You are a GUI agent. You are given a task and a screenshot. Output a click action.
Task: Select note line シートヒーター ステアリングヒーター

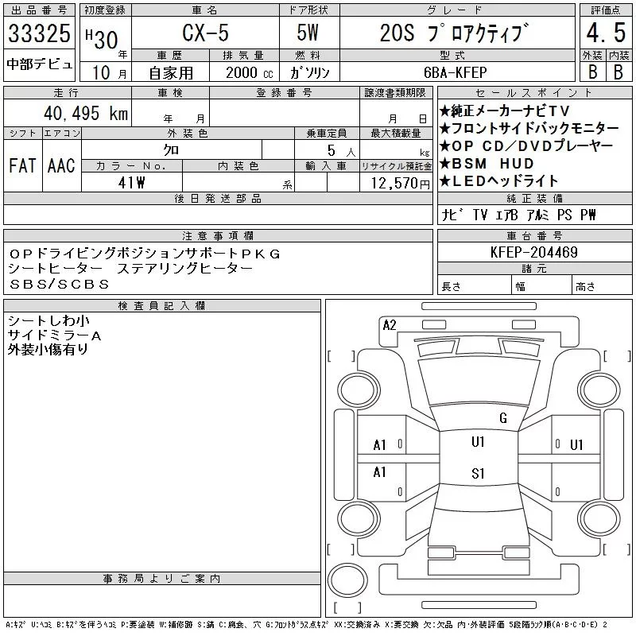130,269
